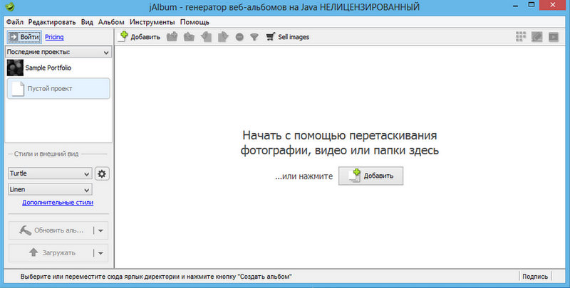Screen dimensions: 570x288
Task: Click the central Добавить button
Action: (370, 176)
